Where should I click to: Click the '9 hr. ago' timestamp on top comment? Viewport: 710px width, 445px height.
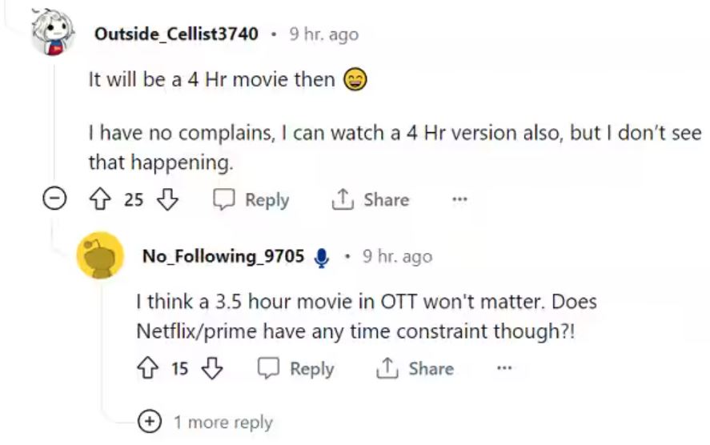pyautogui.click(x=323, y=34)
